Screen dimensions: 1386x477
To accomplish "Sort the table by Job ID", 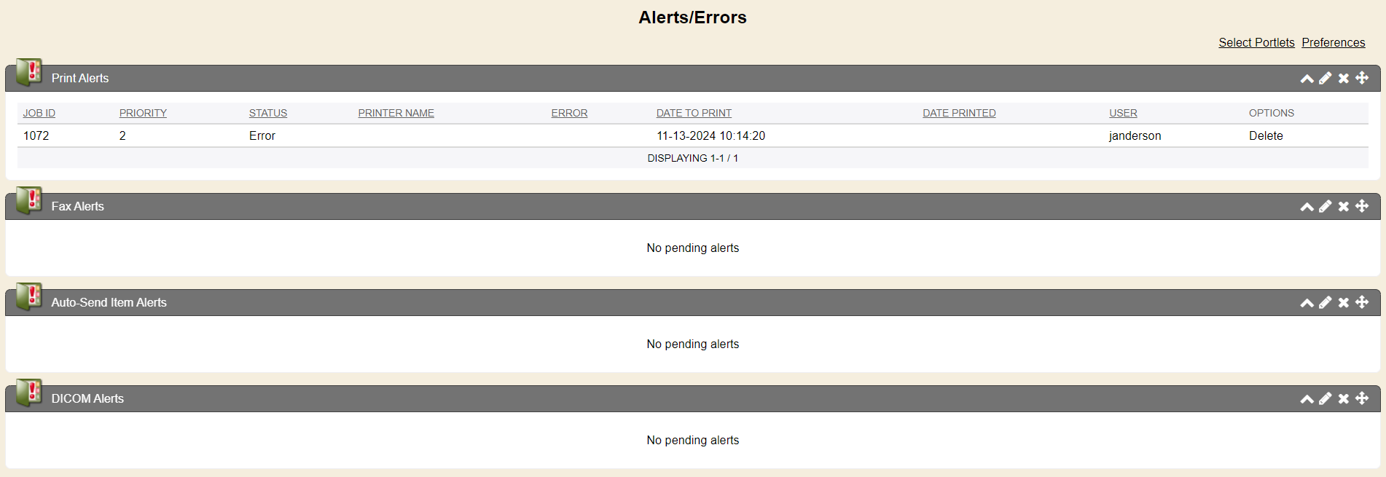I will pyautogui.click(x=39, y=113).
